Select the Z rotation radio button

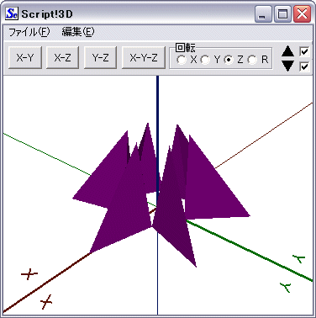(x=229, y=60)
